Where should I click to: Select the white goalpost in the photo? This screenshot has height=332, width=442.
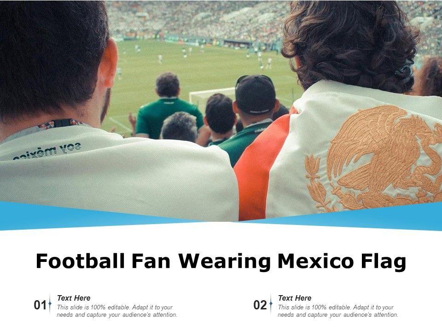(212, 95)
